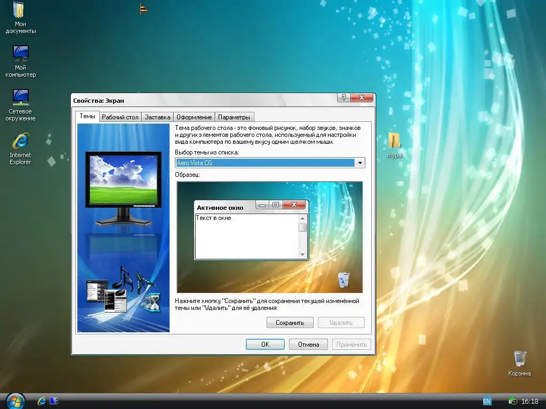Confirm with the OK button
Viewport: 546px width, 409px height.
265,345
